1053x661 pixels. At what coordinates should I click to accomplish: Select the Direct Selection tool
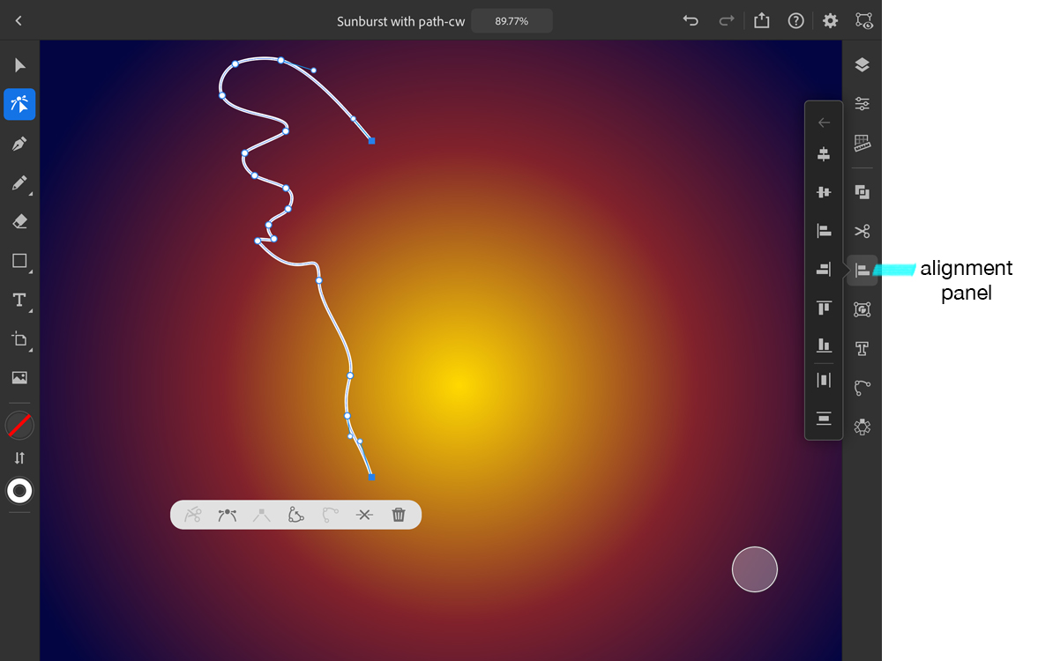click(x=19, y=104)
